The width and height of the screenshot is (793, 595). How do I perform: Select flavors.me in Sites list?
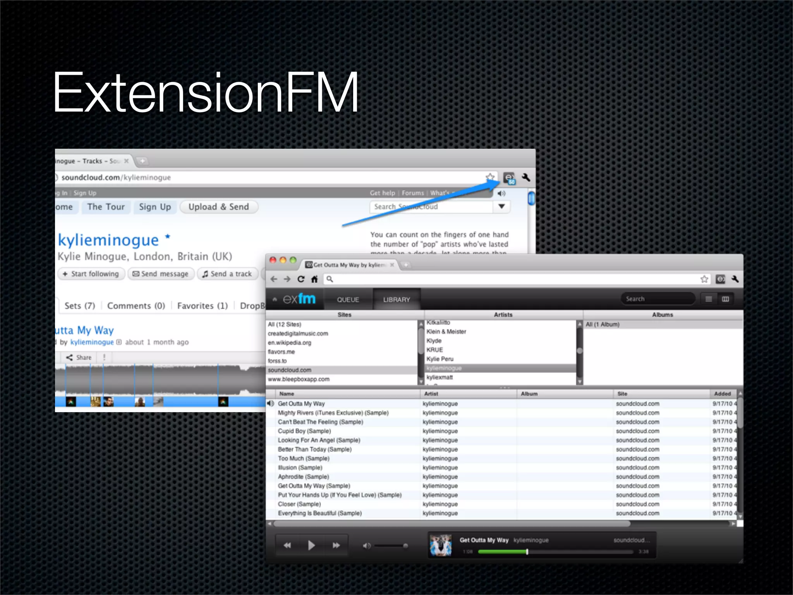[x=342, y=352]
